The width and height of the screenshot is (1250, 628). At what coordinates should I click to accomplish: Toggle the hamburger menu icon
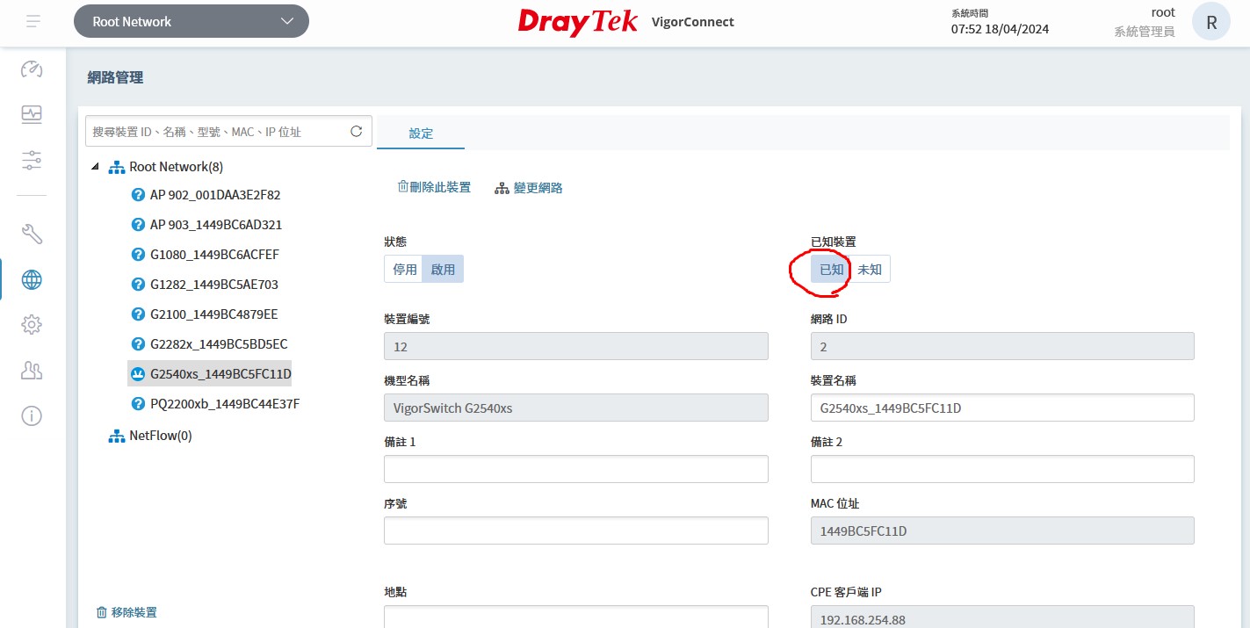33,21
